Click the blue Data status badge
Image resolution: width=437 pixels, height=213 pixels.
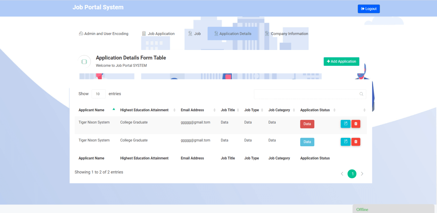pyautogui.click(x=307, y=142)
